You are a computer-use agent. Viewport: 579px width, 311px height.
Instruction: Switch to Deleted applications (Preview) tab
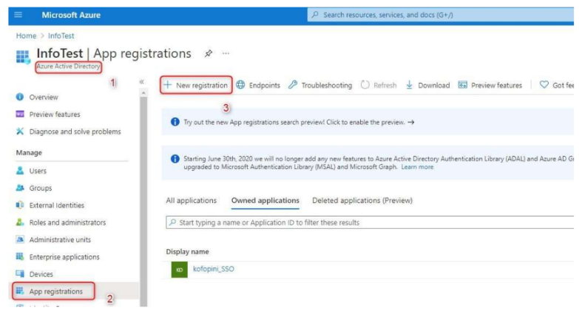[362, 201]
